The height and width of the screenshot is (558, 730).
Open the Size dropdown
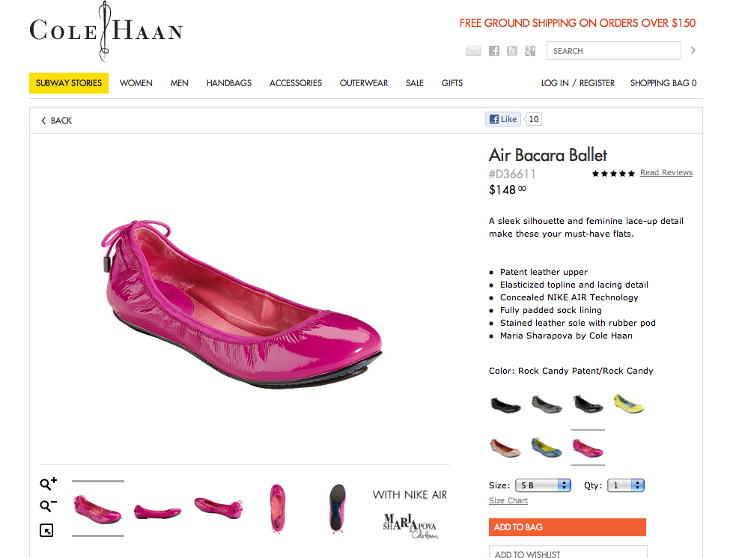(543, 485)
